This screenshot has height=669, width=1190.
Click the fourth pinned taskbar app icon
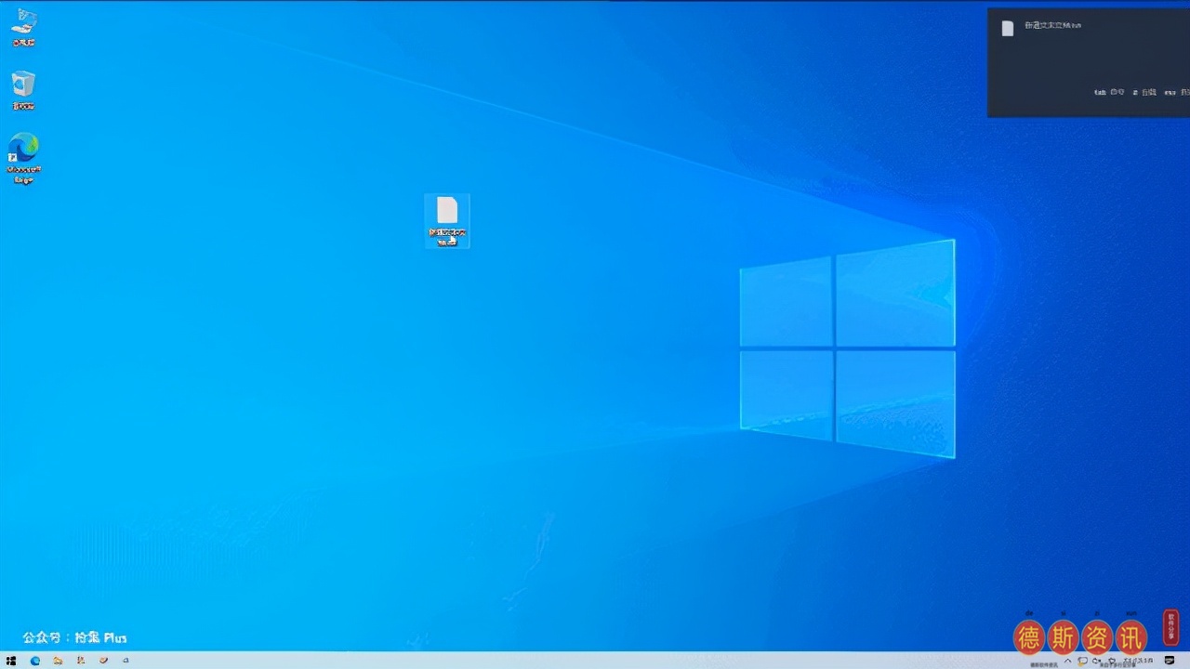[x=81, y=661]
